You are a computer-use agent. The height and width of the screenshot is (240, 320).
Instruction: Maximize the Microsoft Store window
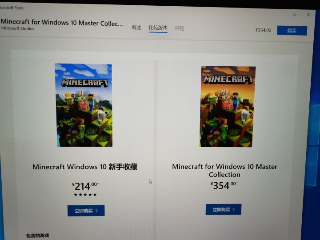295,15
